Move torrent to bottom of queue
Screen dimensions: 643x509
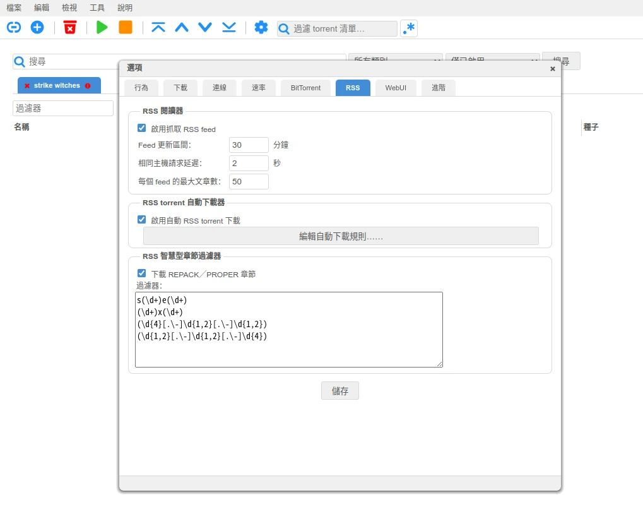[228, 27]
